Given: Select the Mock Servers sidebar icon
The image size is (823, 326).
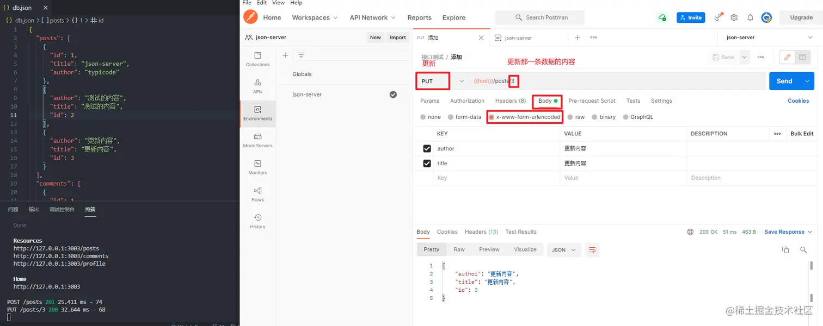Looking at the screenshot, I should pyautogui.click(x=257, y=139).
